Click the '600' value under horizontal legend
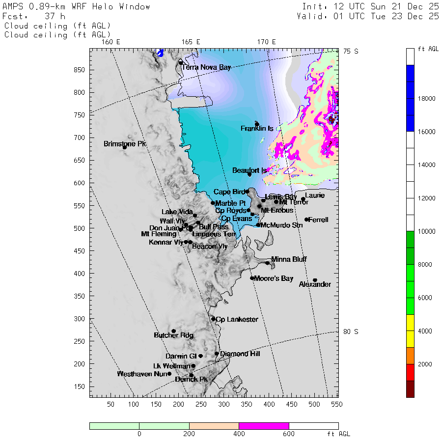The width and height of the screenshot is (442, 442). click(x=289, y=434)
